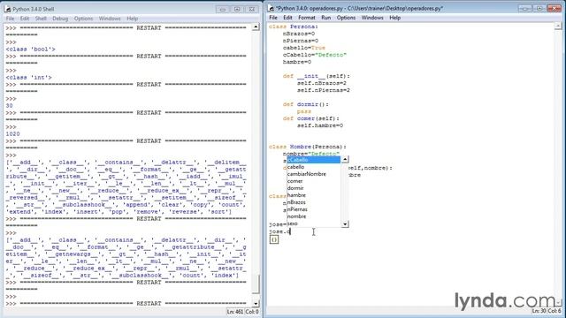
Task: Click Ln: 461 status in shell
Action: click(x=235, y=312)
